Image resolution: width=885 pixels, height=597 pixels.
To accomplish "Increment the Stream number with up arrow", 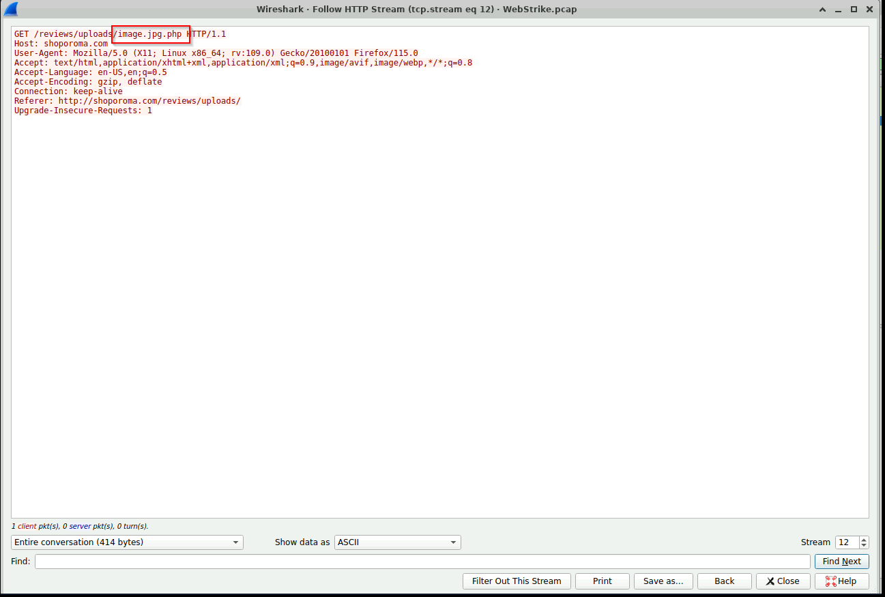I will coord(864,539).
